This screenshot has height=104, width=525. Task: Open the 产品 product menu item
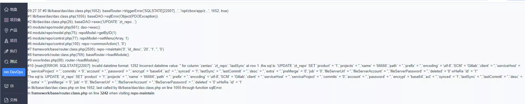(x=14, y=30)
